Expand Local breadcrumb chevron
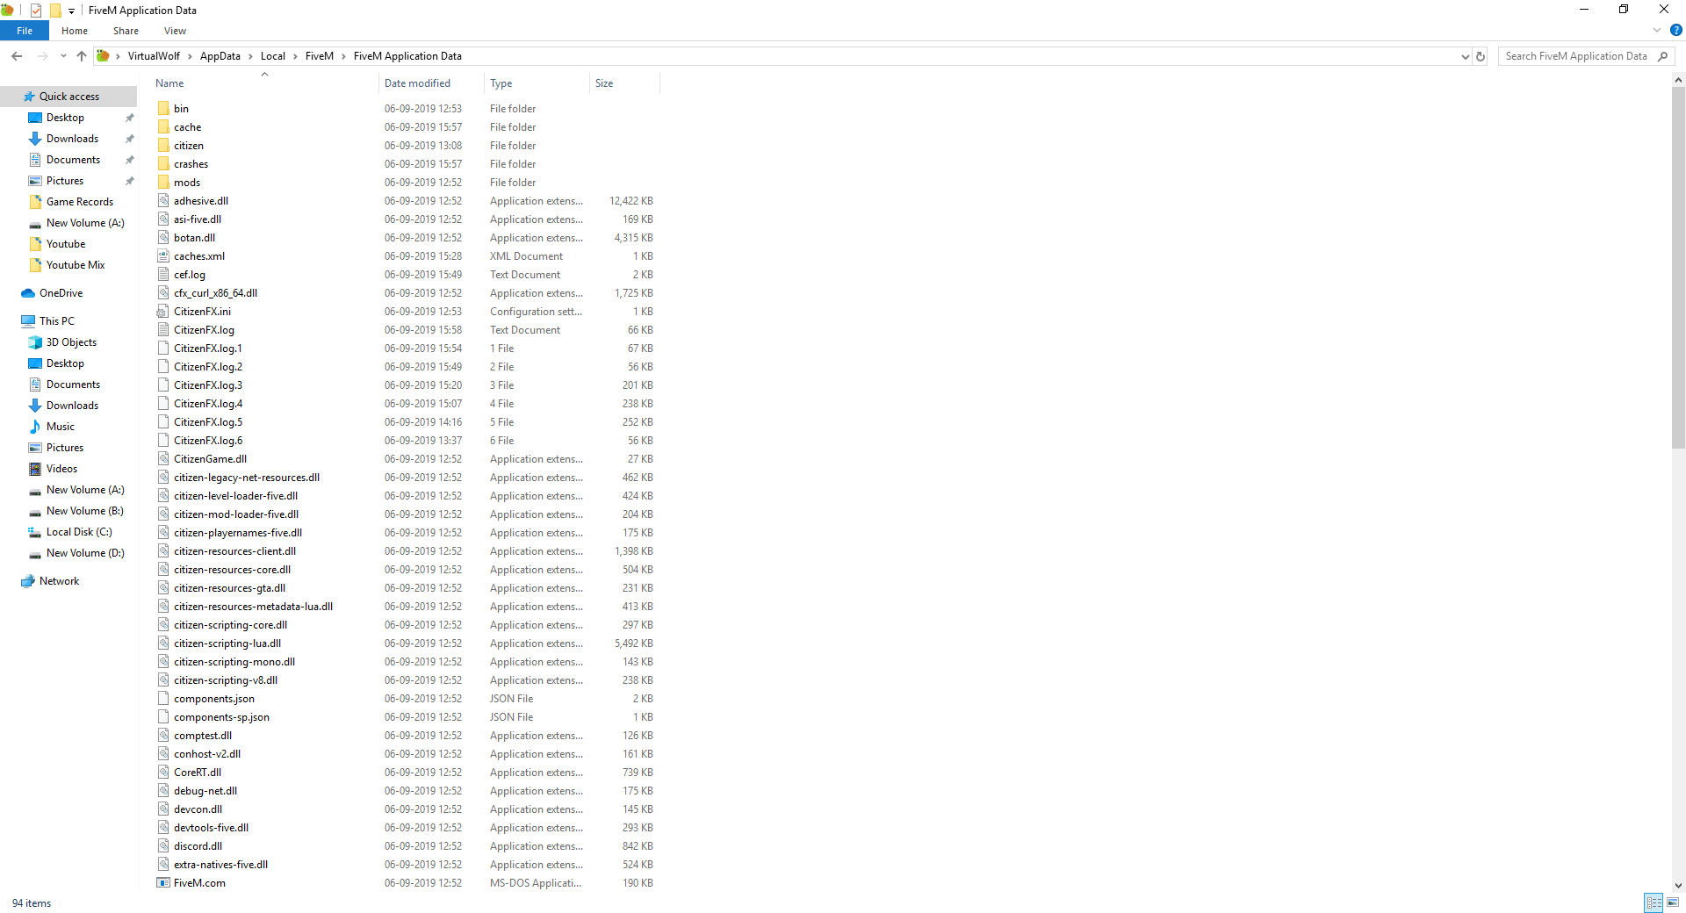This screenshot has width=1686, height=913. pos(295,56)
